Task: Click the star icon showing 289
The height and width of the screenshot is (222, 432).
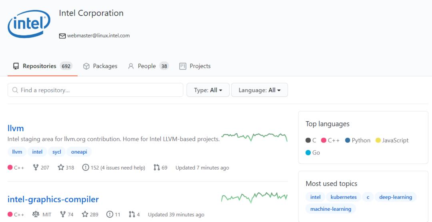Action: (85, 214)
